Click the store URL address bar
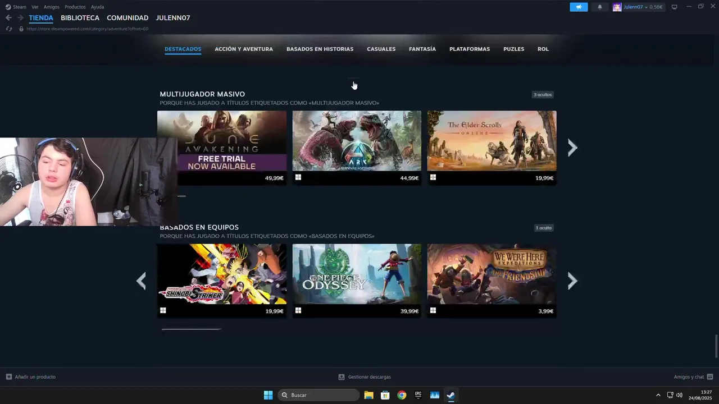The image size is (719, 404). pos(87,29)
